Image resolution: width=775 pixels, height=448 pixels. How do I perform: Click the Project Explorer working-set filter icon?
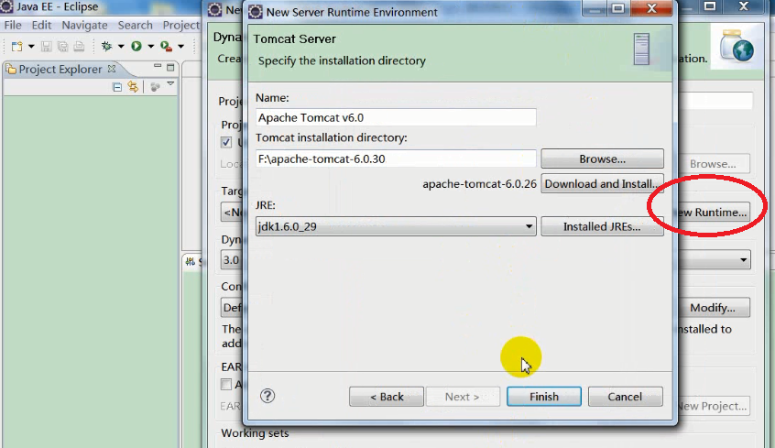click(155, 87)
